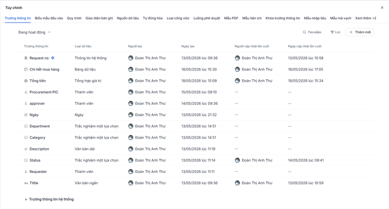This screenshot has height=209, width=389.
Task: Open the Mẫu tiện ích tab
Action: tap(252, 18)
